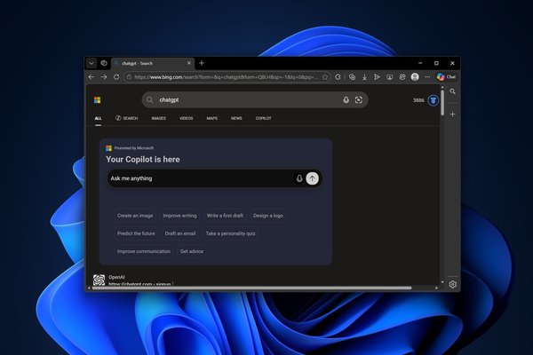Screen dimensions: 533x355
Task: Go forward with the forward arrow
Action: pos(104,77)
